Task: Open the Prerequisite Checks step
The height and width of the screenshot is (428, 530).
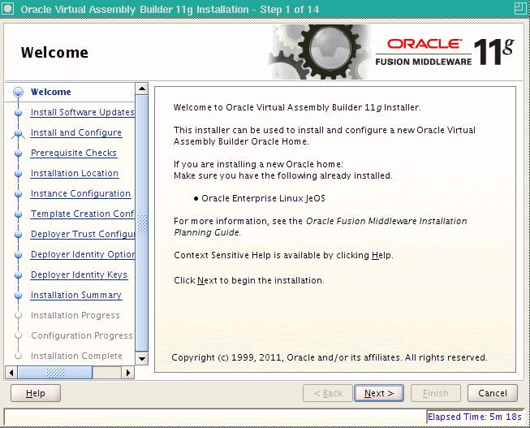Action: (74, 153)
